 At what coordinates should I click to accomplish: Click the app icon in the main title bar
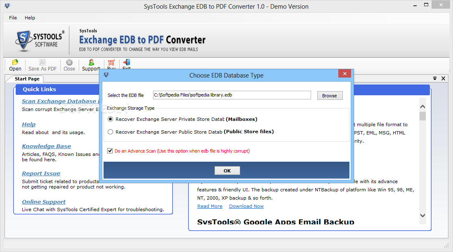point(7,5)
